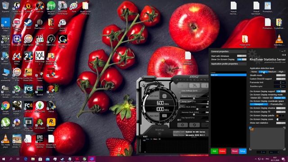
Task: Open the Steam desktop shortcut
Action: (x=28, y=23)
